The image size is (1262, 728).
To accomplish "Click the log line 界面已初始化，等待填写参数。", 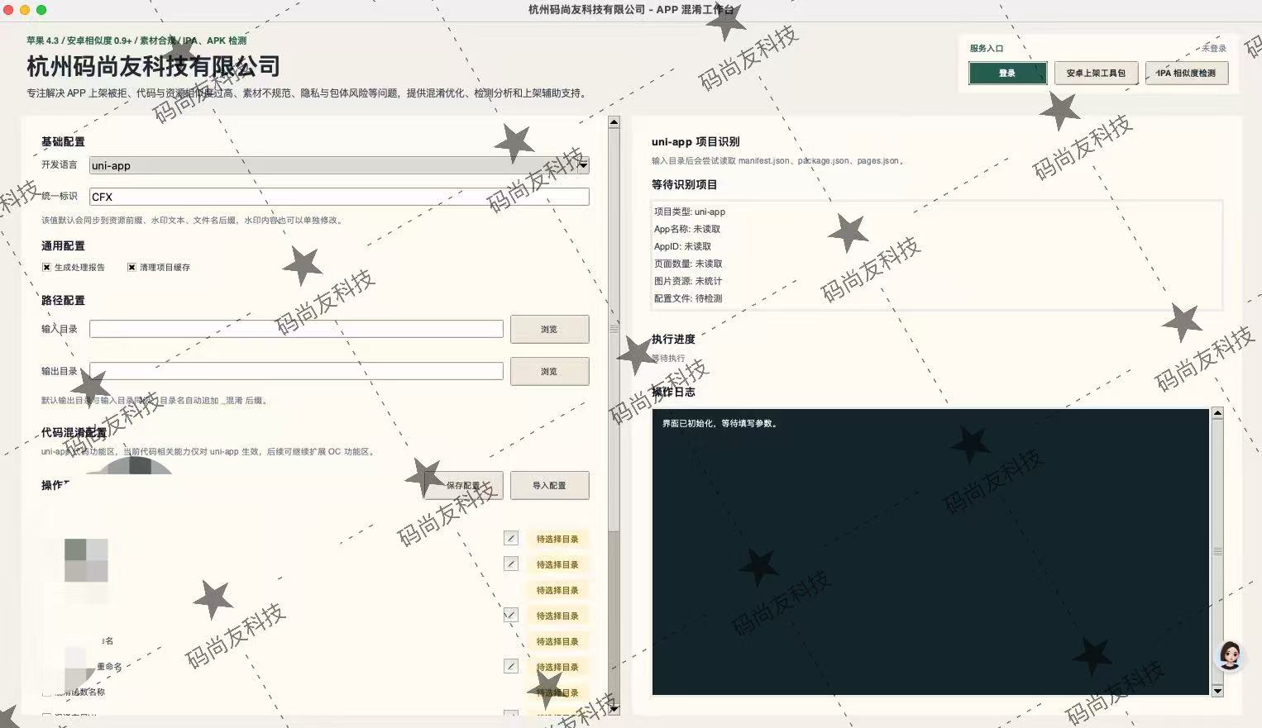I will pyautogui.click(x=720, y=423).
